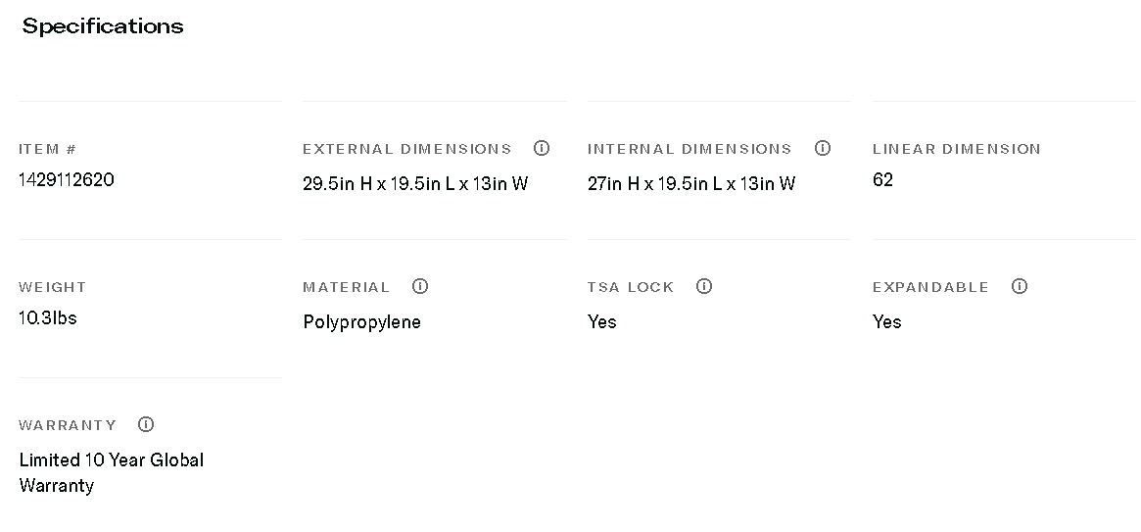Click the ITEM # label
The width and height of the screenshot is (1141, 532).
point(47,149)
